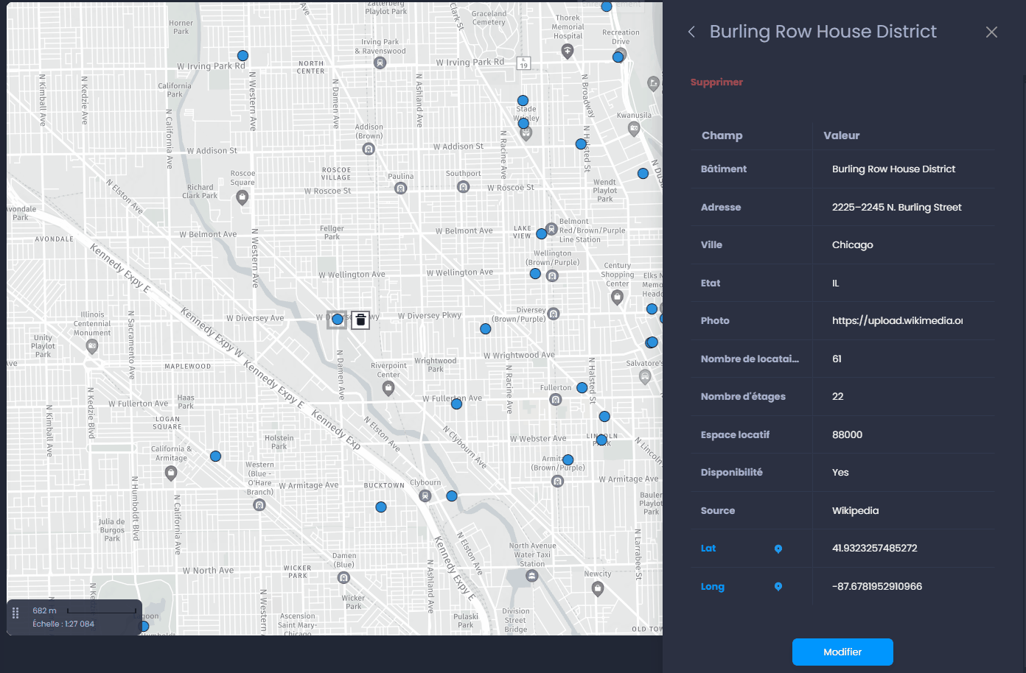Select the blue point on W Fullerton Ave
The image size is (1026, 673).
pyautogui.click(x=457, y=404)
